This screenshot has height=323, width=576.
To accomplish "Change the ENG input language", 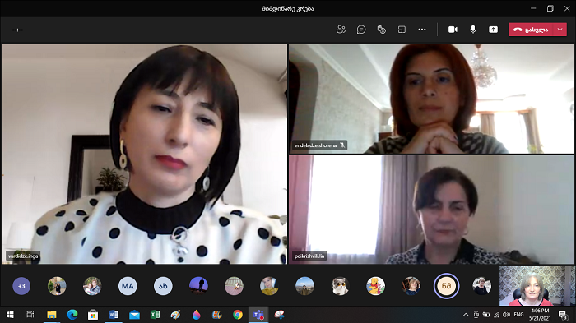I will 518,315.
